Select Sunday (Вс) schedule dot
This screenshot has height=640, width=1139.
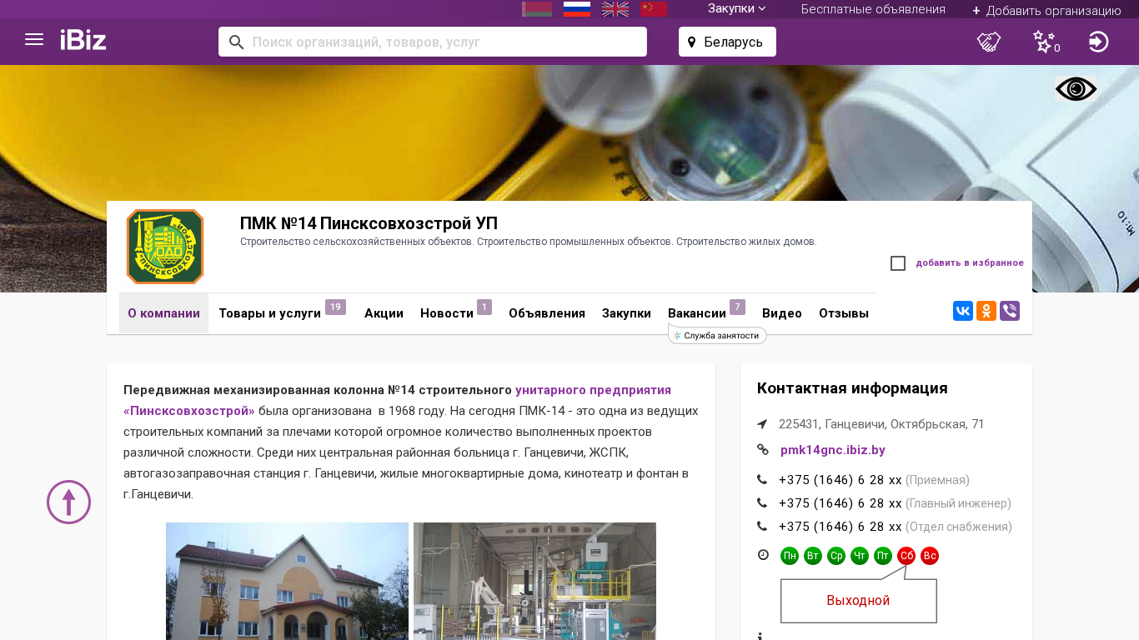(x=930, y=556)
